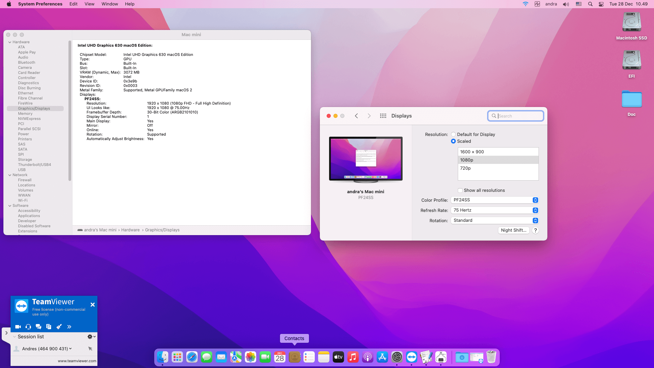Click the TeamViewer video call icon
Screen dimensions: 654x368
18,327
